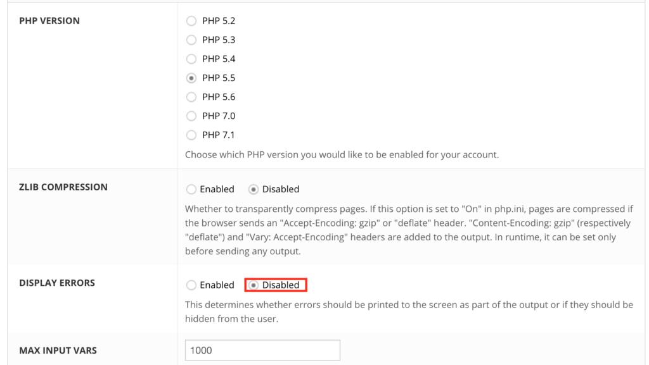
Task: Select PHP 7.0 version
Action: point(191,116)
